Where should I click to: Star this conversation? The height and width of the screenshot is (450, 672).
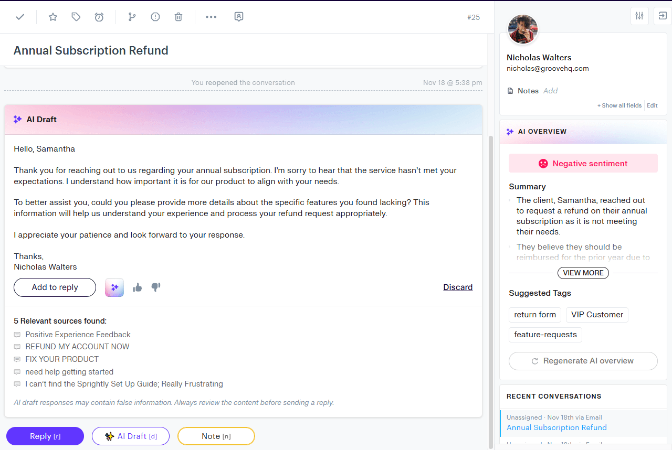(53, 17)
